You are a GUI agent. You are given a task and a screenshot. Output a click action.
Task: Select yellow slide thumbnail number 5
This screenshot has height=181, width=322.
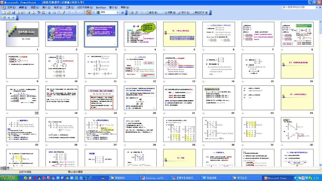point(180,34)
